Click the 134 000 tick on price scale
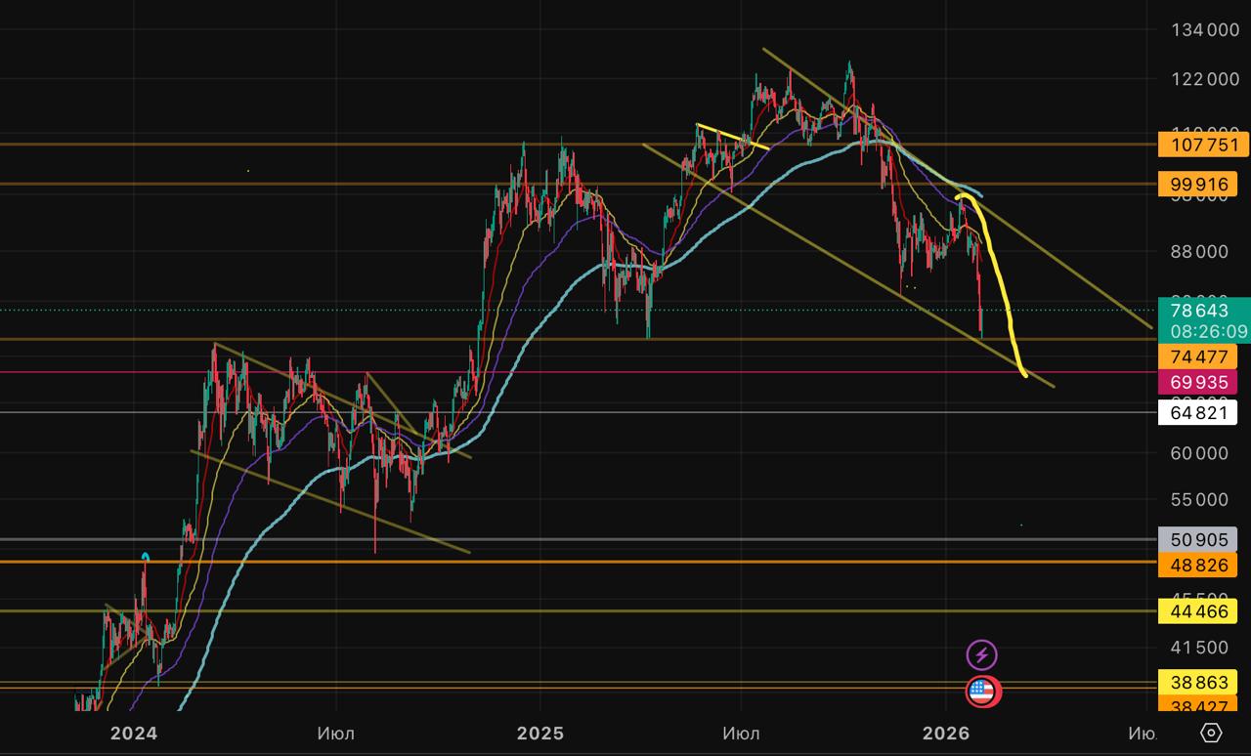Screen dimensions: 1251x756 (x=1205, y=30)
